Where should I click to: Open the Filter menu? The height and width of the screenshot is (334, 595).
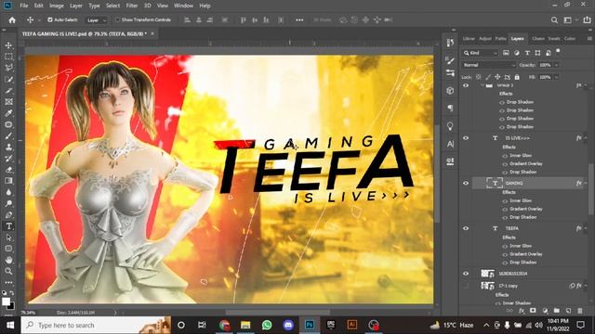point(132,6)
